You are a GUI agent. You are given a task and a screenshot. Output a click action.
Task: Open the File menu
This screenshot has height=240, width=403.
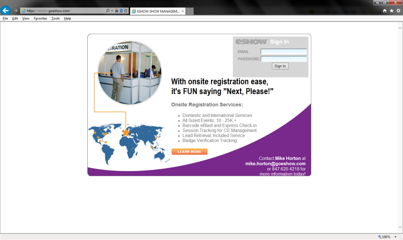[x=5, y=18]
